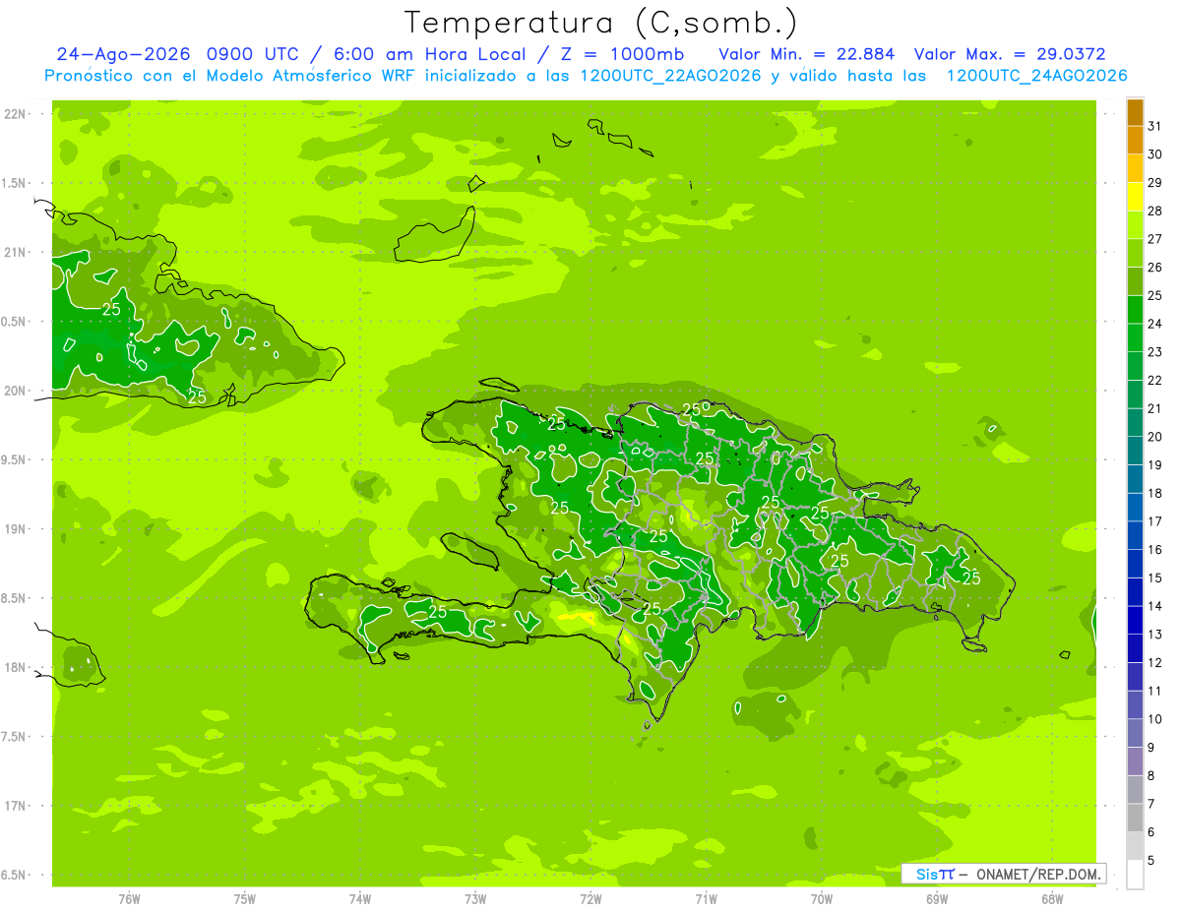Click the "74W" longitude label
The image size is (1181, 912).
(x=360, y=898)
